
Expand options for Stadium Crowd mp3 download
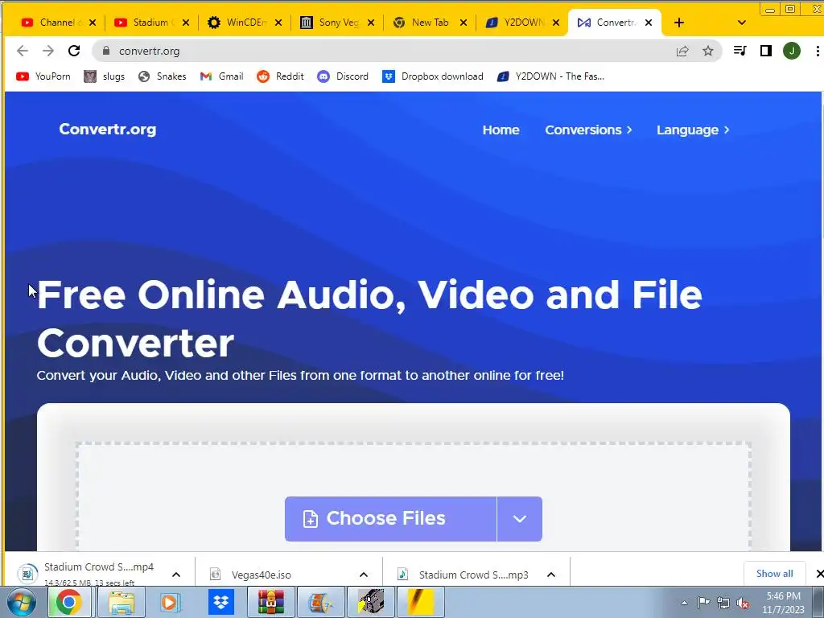click(x=550, y=575)
